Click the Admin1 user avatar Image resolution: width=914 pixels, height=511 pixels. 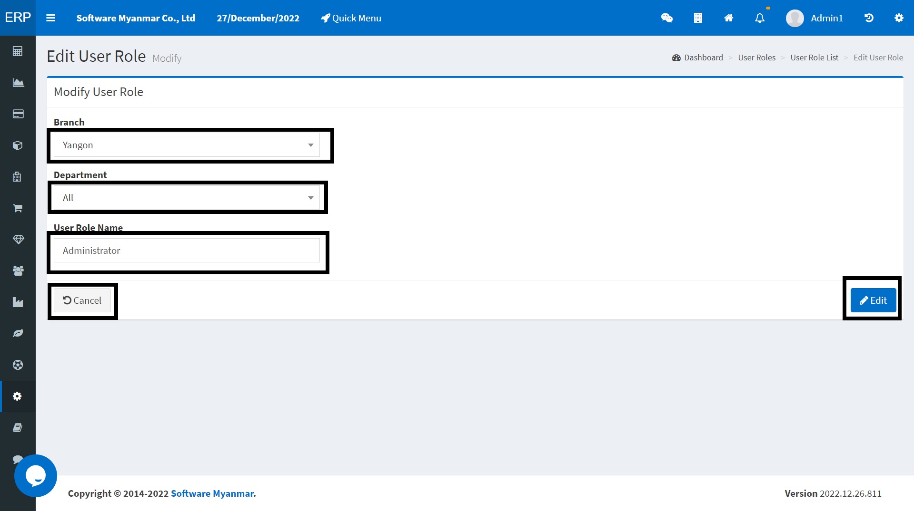click(795, 18)
